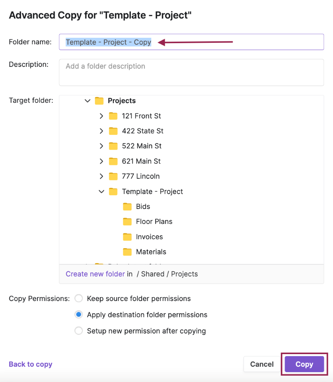Expand the 621 Main St folder
This screenshot has height=382, width=333.
pos(101,161)
